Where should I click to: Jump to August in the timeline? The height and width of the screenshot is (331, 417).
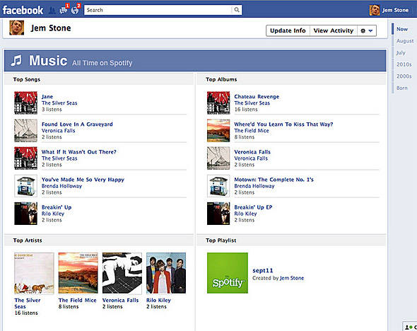[405, 41]
